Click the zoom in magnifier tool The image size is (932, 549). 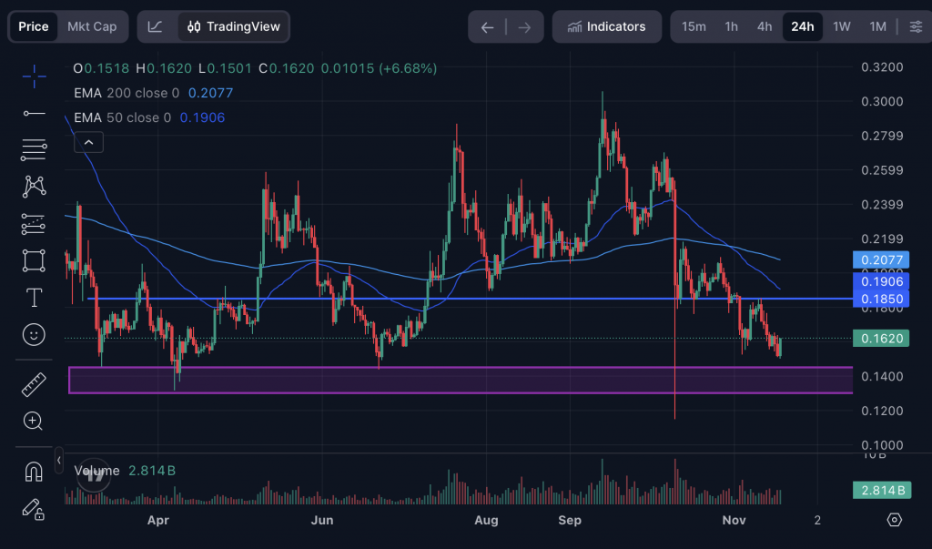pyautogui.click(x=34, y=421)
